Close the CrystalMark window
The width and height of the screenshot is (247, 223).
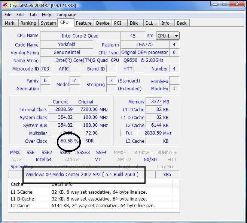237,4
